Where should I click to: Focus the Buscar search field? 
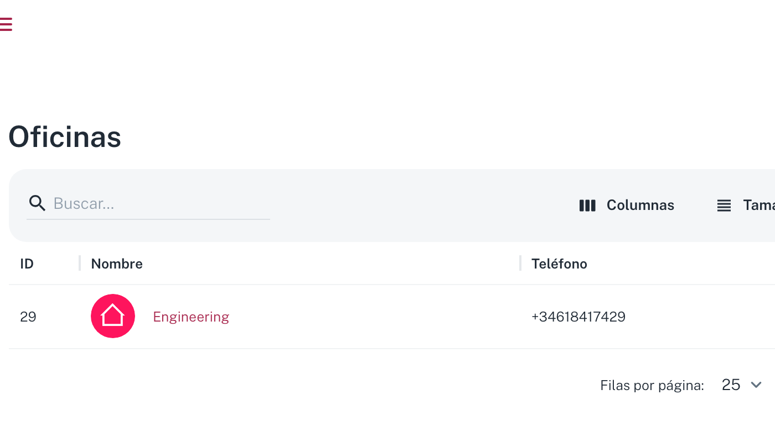pyautogui.click(x=161, y=203)
